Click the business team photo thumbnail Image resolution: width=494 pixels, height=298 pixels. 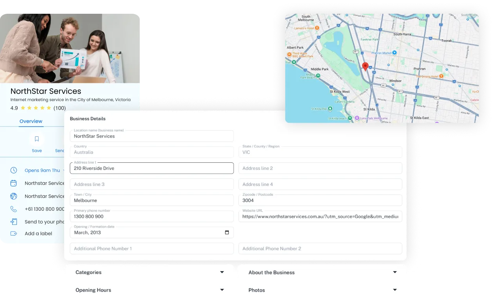tap(70, 48)
